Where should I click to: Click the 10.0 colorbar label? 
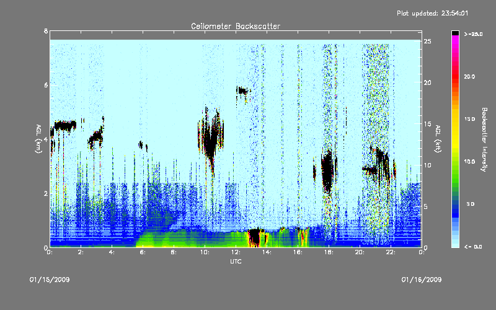tap(470, 161)
